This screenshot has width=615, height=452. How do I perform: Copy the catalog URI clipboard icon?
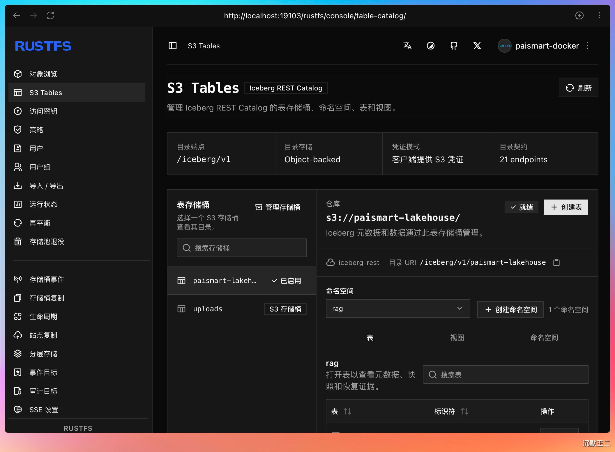click(556, 262)
